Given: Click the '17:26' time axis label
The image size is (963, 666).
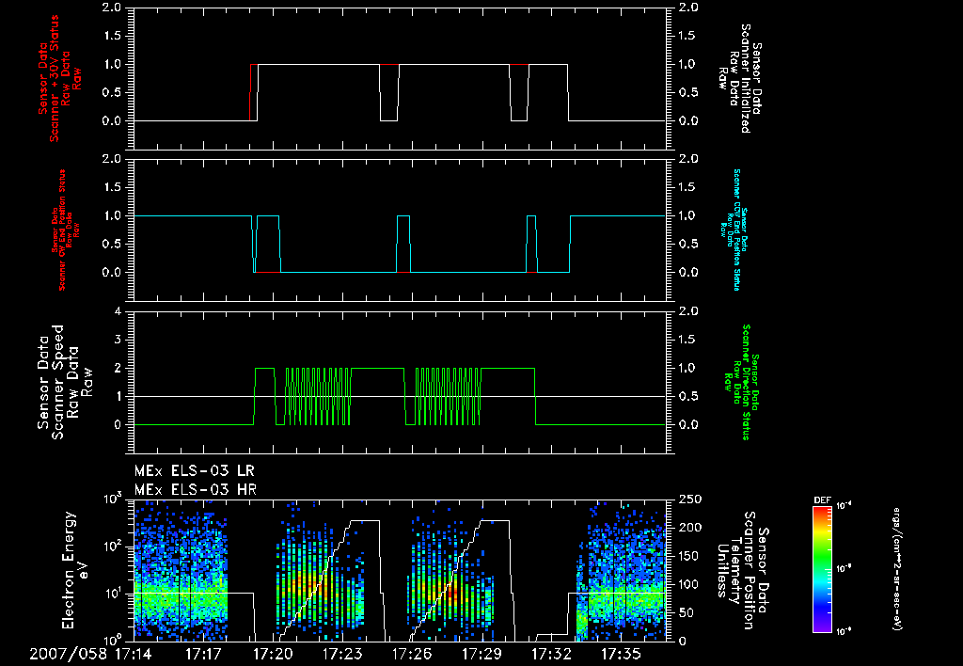Looking at the screenshot, I should tap(412, 654).
